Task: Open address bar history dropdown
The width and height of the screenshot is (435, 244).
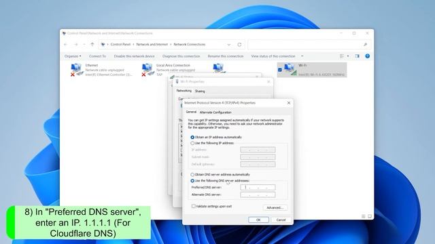Action: [229, 45]
